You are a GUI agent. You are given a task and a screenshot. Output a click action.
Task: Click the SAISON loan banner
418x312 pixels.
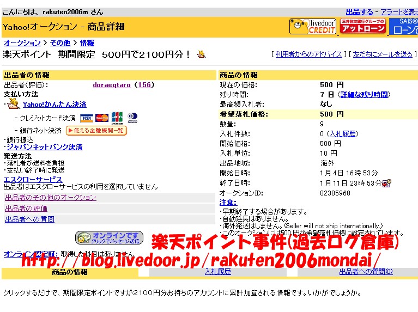point(404,26)
